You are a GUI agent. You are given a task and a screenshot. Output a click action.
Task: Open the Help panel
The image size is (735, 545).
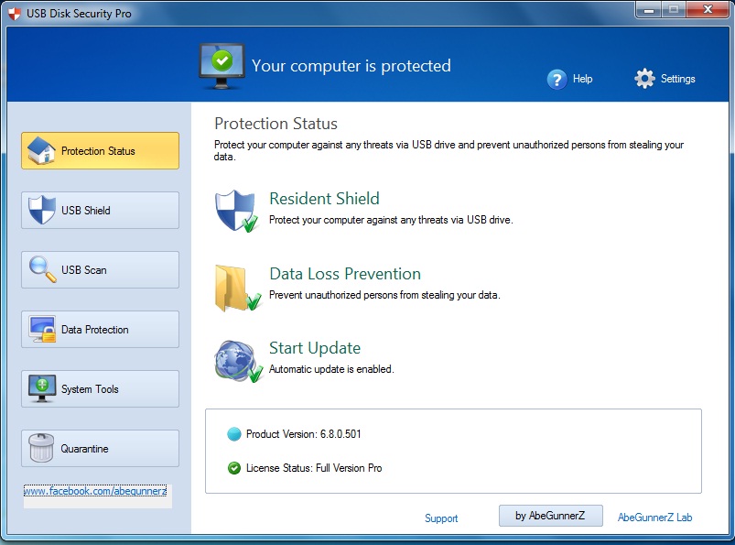tap(557, 79)
